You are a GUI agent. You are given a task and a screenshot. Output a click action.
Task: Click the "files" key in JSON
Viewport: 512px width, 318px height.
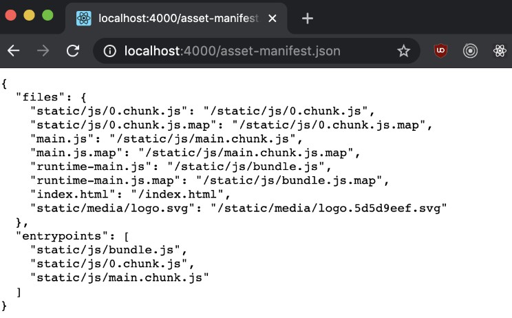coord(38,97)
